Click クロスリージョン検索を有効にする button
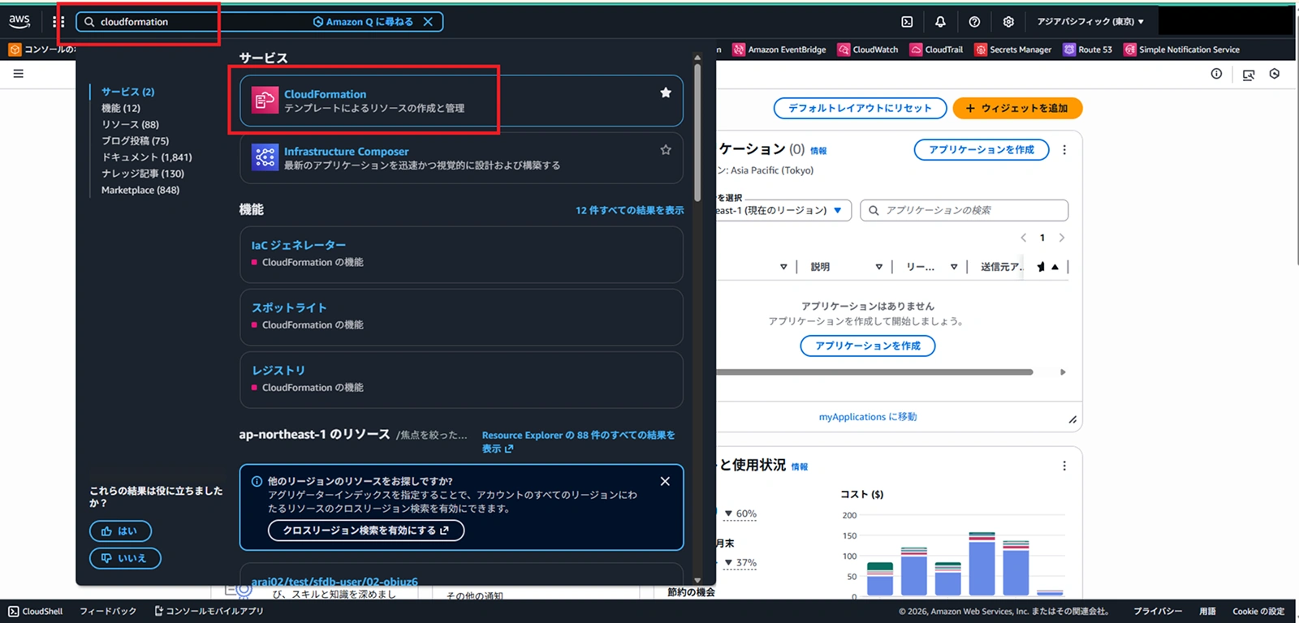 click(366, 531)
